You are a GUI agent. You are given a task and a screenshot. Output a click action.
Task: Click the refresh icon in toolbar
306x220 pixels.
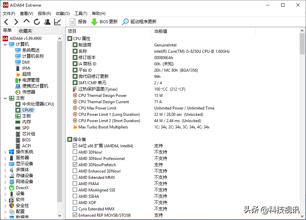coord(37,22)
